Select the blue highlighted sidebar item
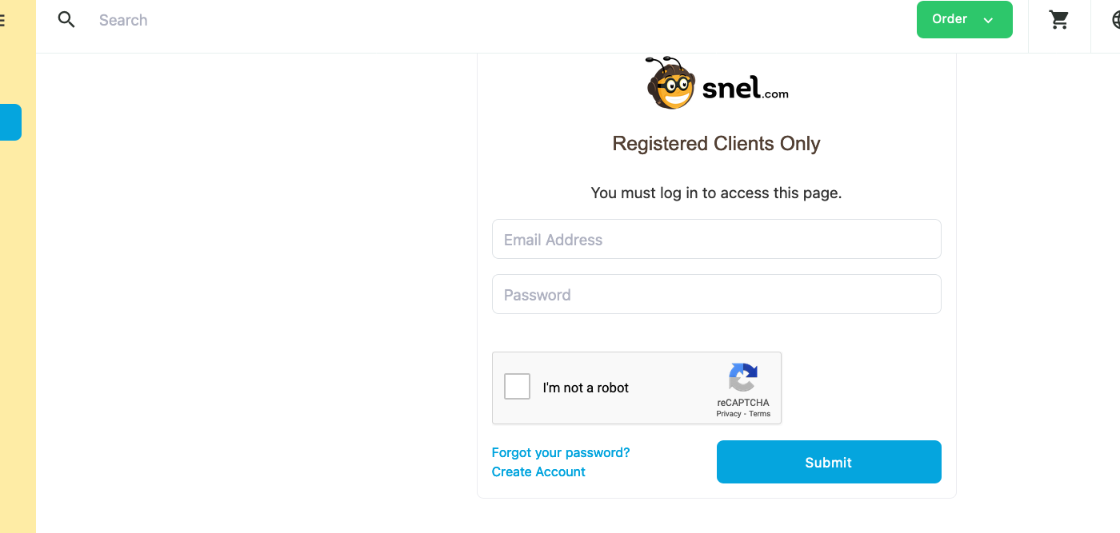 click(10, 122)
